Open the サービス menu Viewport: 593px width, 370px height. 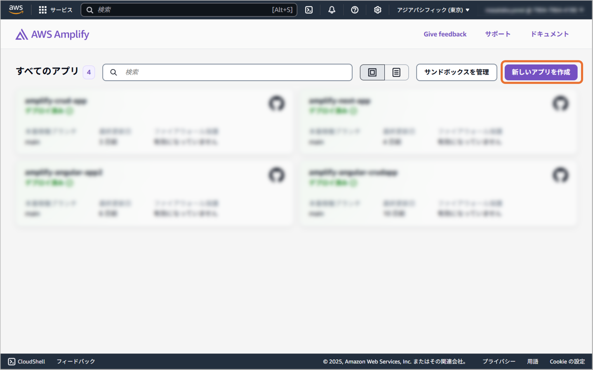61,10
